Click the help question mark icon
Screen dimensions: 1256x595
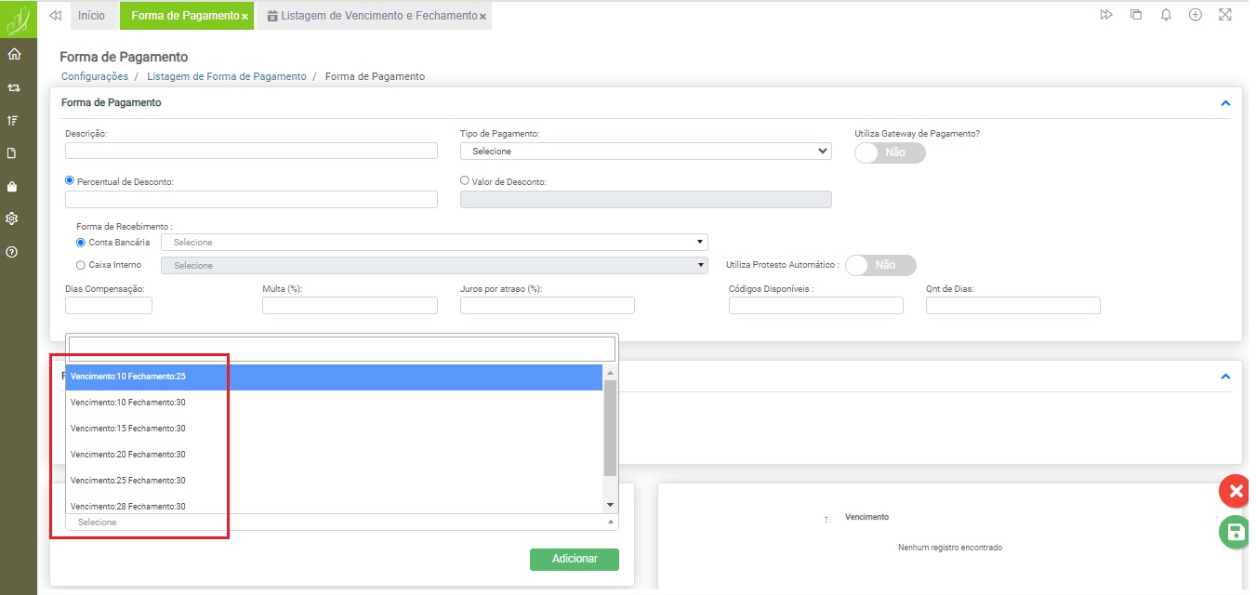pos(13,252)
